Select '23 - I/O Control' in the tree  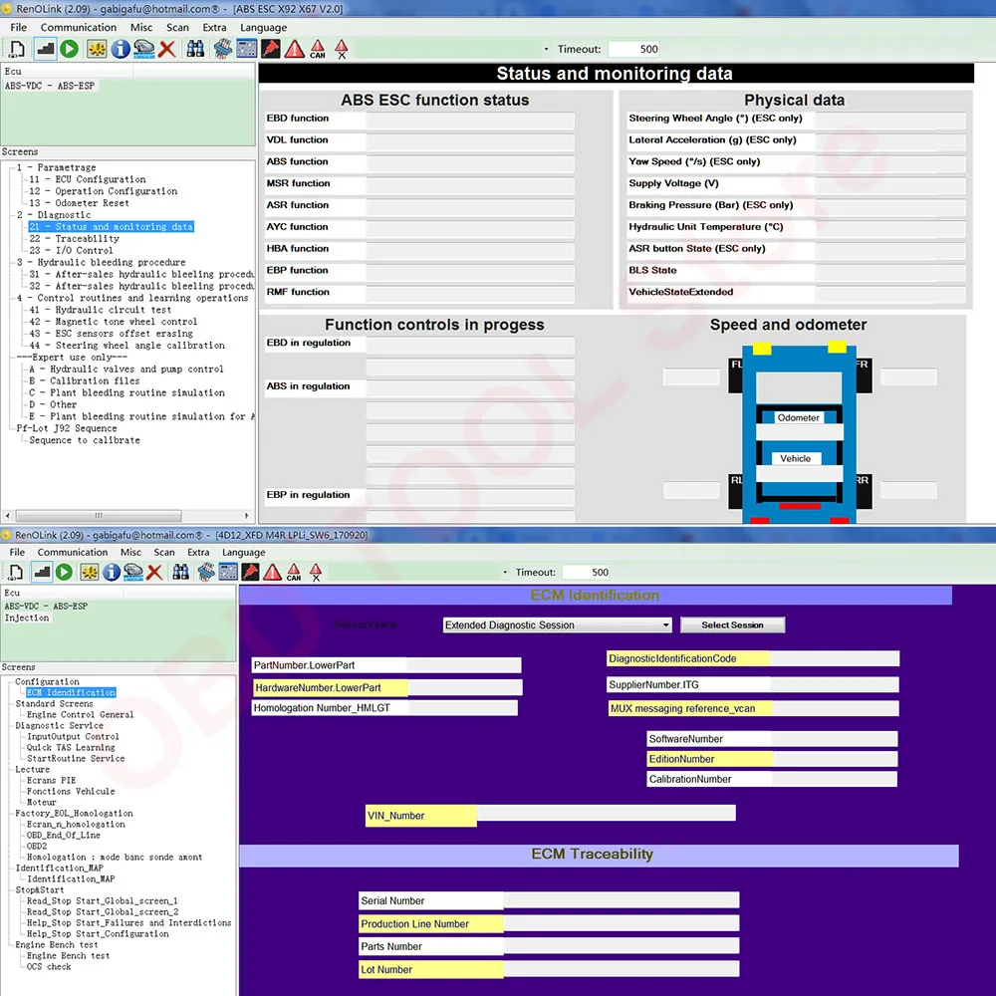click(x=71, y=250)
